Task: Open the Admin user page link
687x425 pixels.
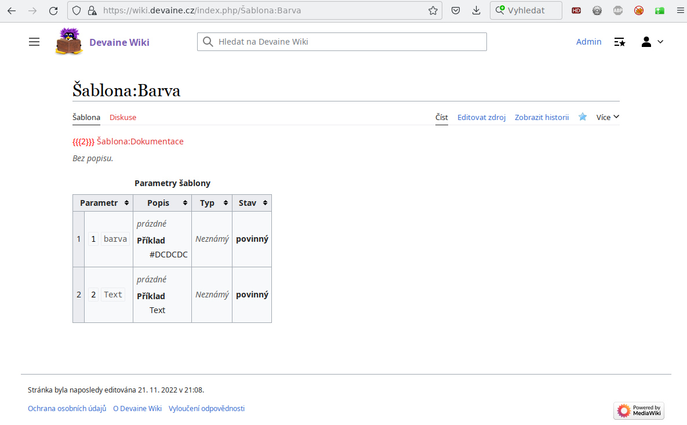Action: click(x=588, y=42)
